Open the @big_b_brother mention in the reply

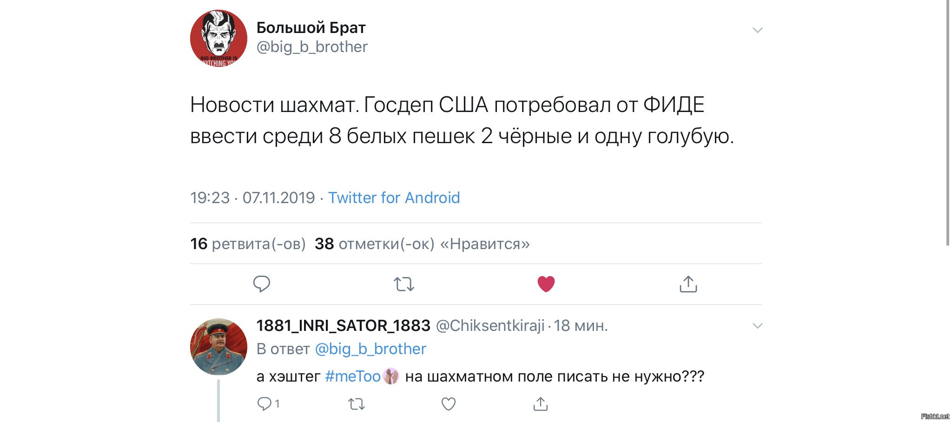(x=370, y=349)
